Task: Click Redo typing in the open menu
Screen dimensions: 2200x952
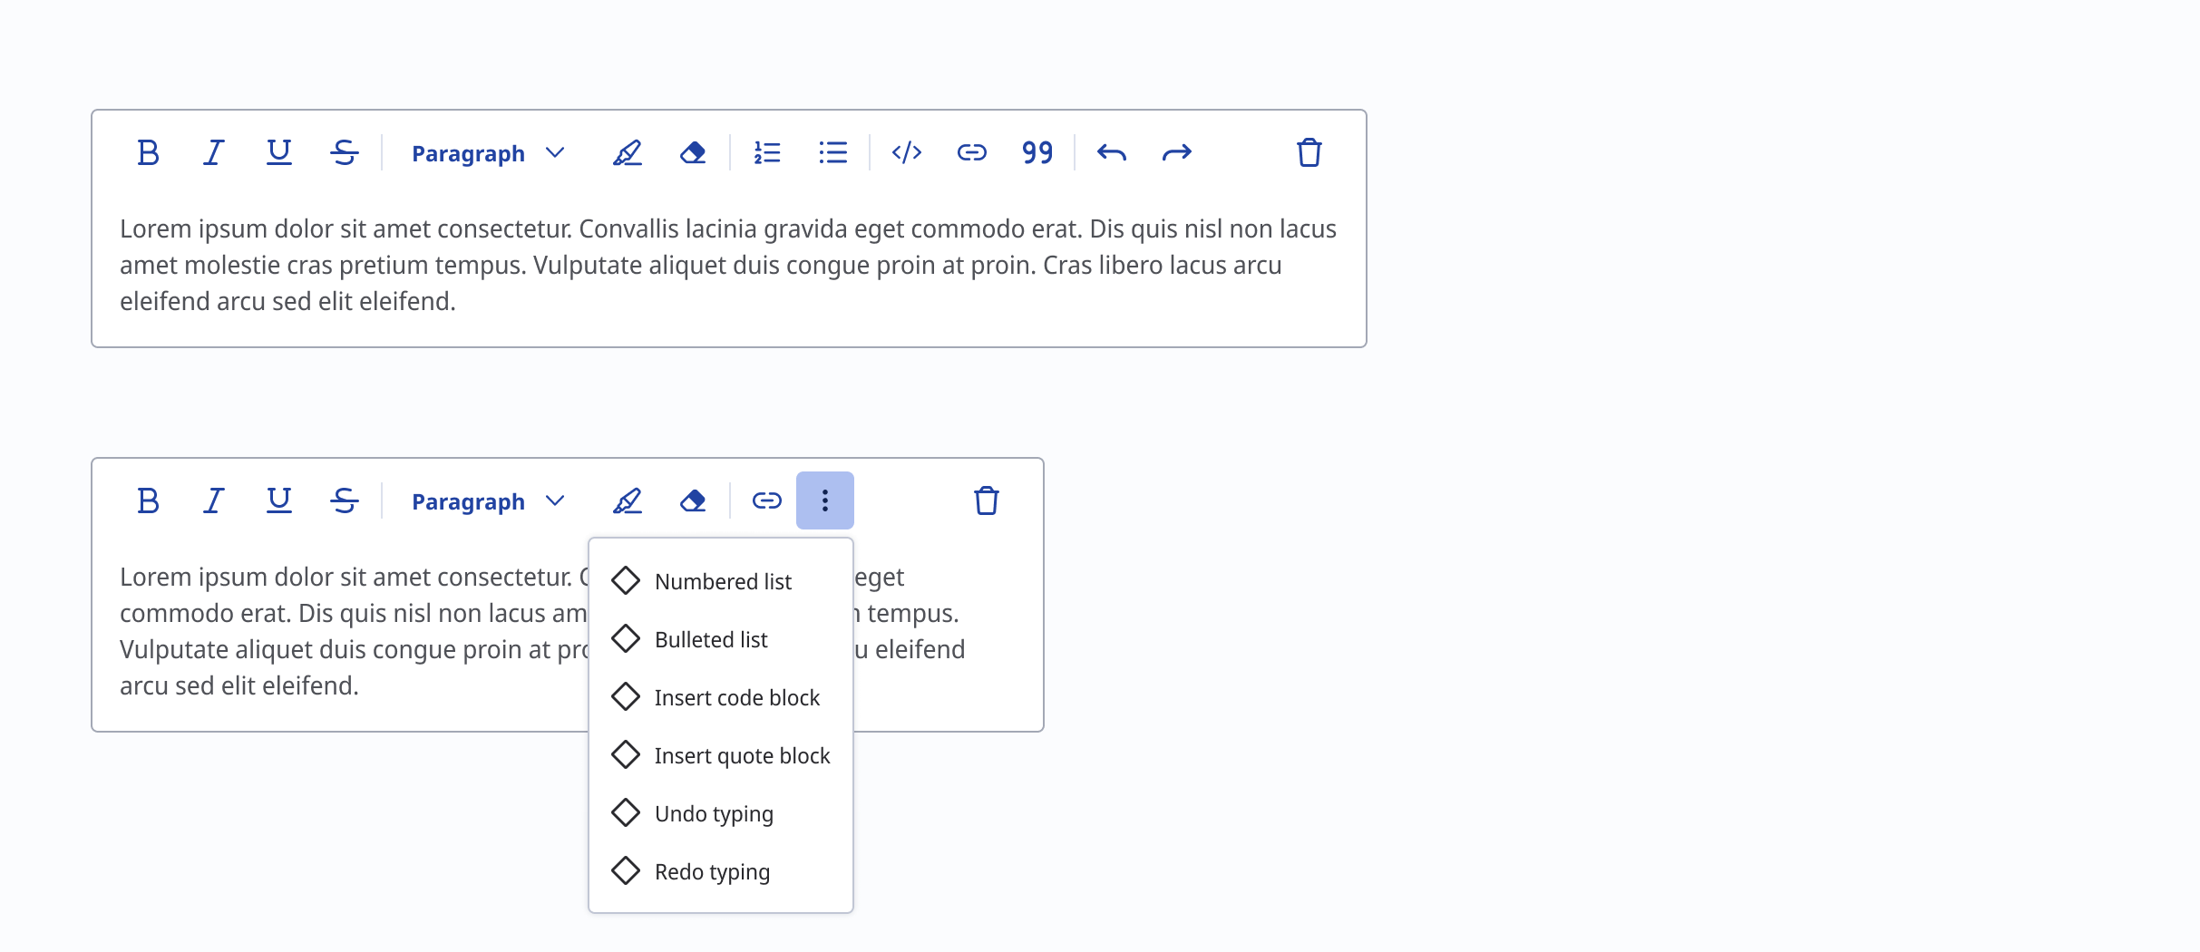Action: click(712, 871)
